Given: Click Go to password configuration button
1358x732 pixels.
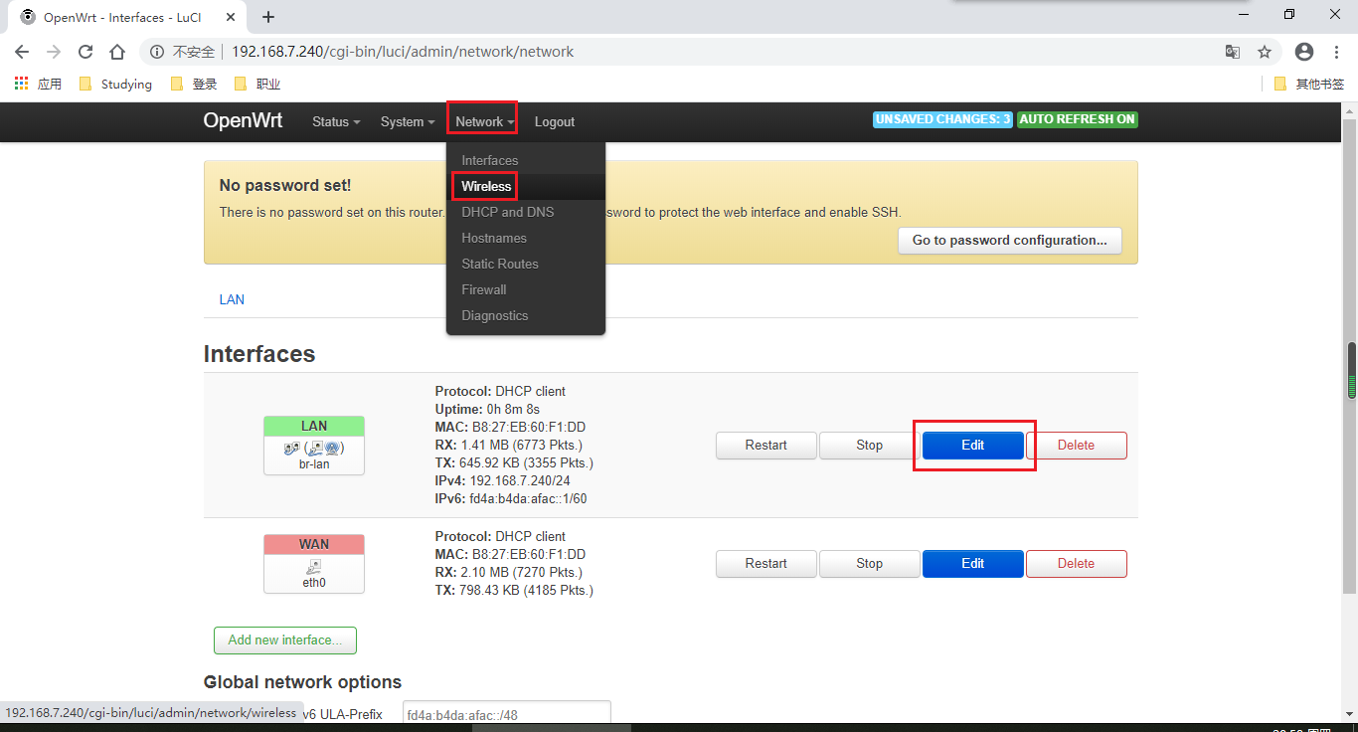Looking at the screenshot, I should (x=1010, y=240).
